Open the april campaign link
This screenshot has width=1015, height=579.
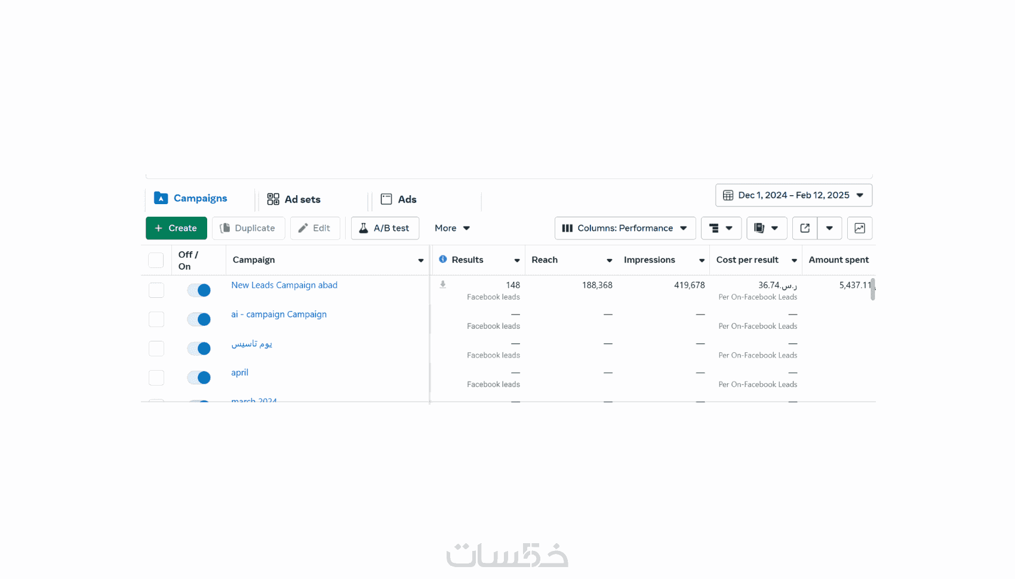(239, 372)
